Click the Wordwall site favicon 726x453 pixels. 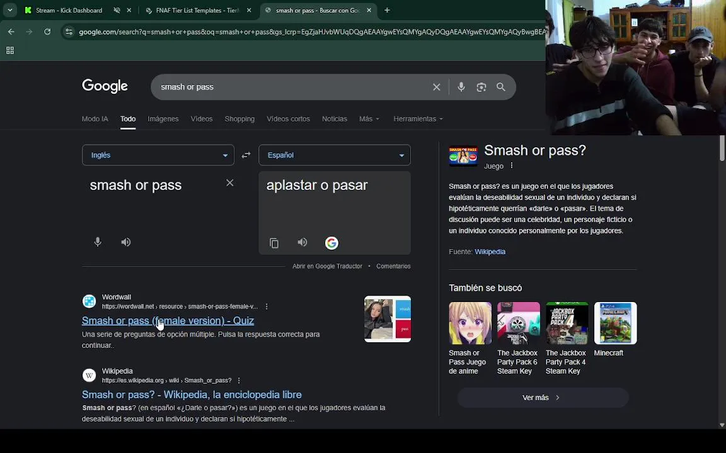(x=89, y=301)
